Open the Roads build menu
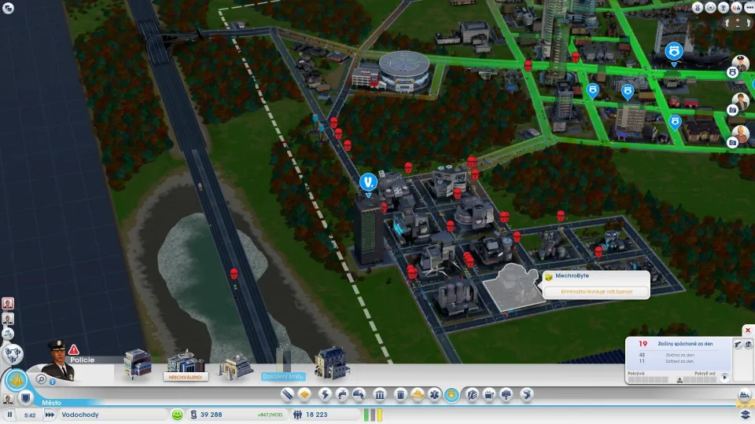Screen dimensions: 755x424 pyautogui.click(x=288, y=395)
